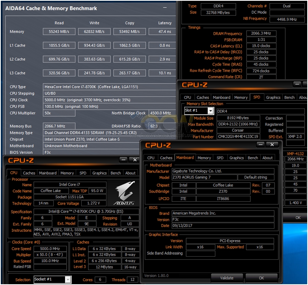Select active Mainboard tab in Mainboard window
The height and width of the screenshot is (285, 308).
point(185,157)
